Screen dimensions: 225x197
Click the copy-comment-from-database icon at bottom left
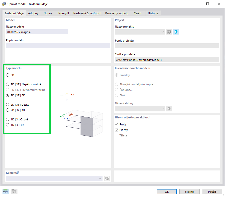click(x=14, y=191)
